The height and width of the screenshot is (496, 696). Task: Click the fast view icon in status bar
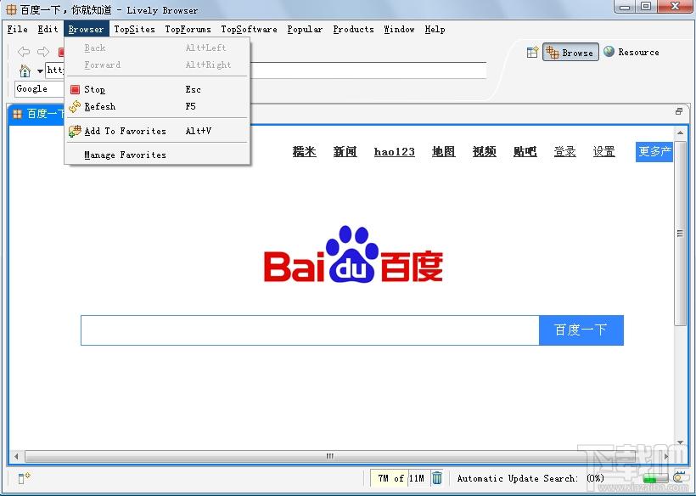[24, 478]
